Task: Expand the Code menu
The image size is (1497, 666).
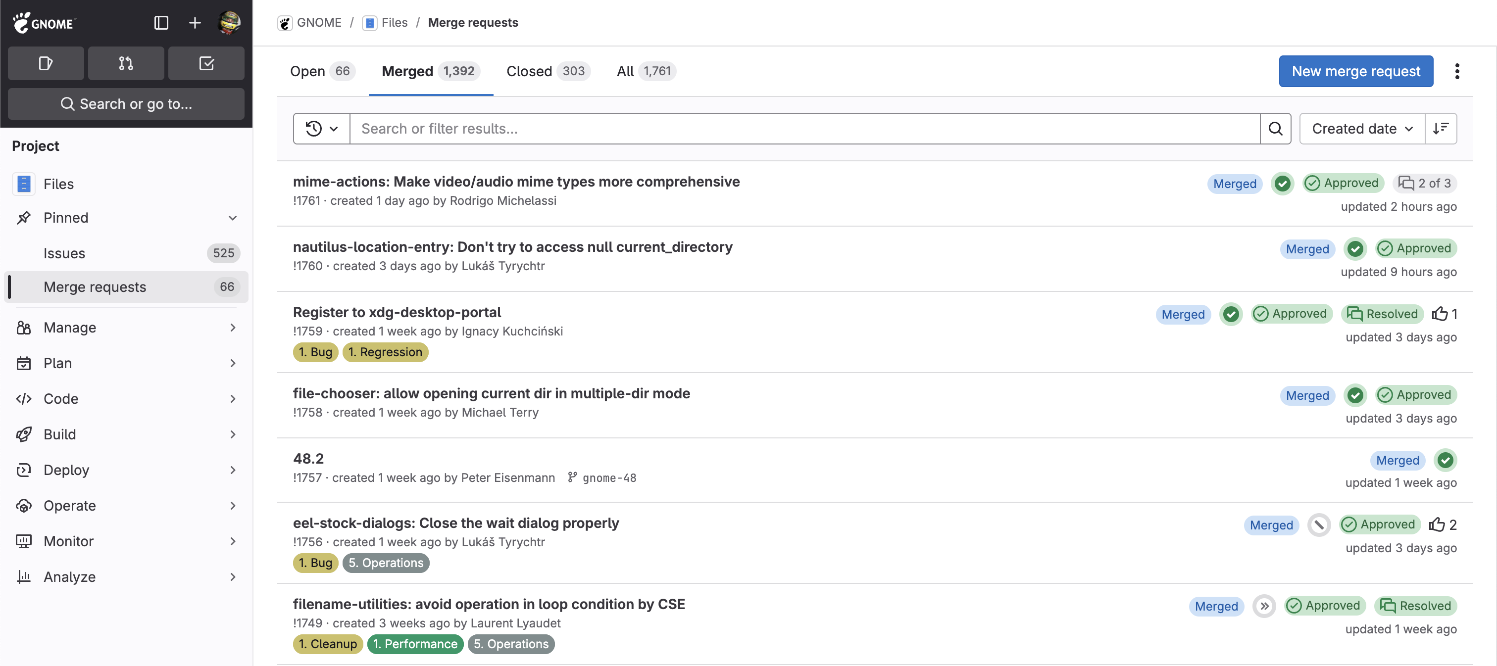Action: [126, 399]
